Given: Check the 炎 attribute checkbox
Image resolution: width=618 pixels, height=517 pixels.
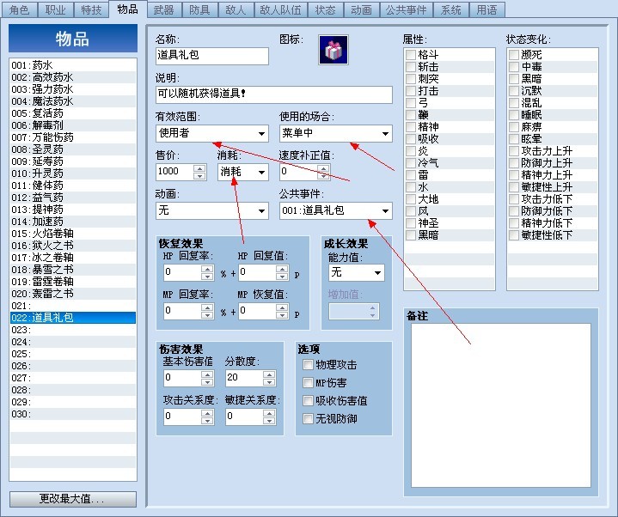Looking at the screenshot, I should tap(411, 151).
